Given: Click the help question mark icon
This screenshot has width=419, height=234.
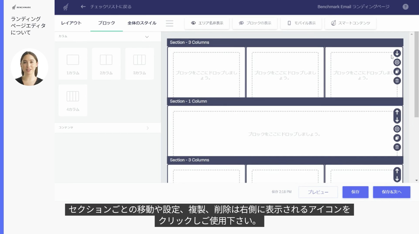Looking at the screenshot, I should [405, 7].
